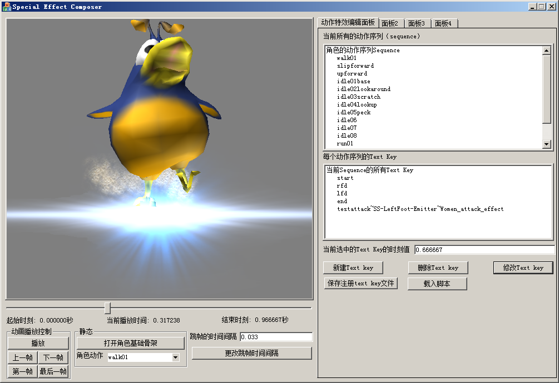
Task: Click the Special Effect Composer title bar icon
Action: [x=7, y=7]
